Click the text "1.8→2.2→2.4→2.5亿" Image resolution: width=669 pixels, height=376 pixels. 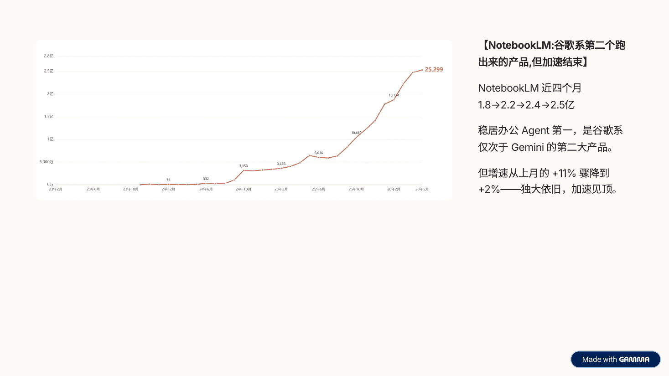[526, 105]
